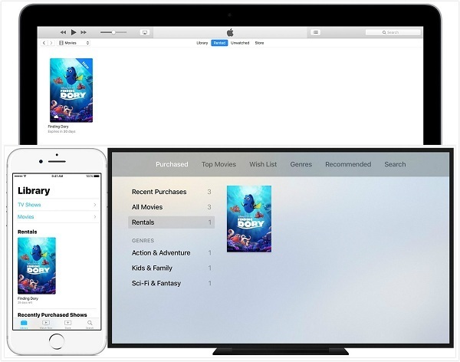Tap the Search tab icon on iPhone

(90, 324)
